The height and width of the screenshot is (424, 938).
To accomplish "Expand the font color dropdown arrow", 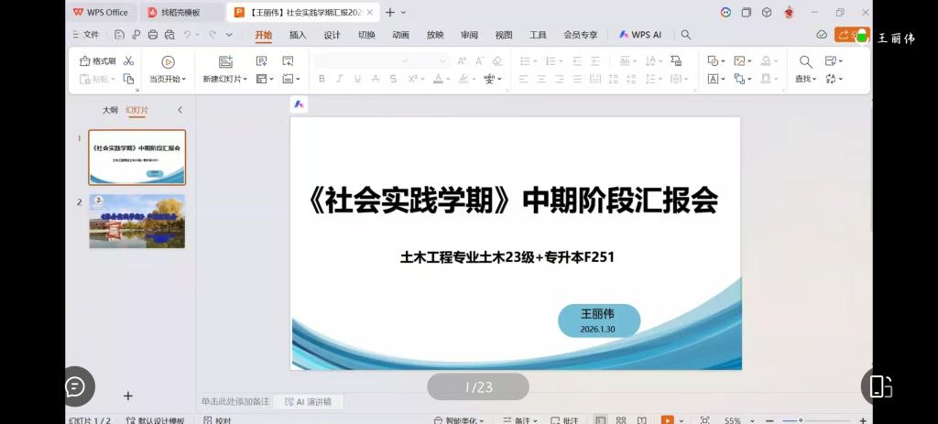I will 449,79.
